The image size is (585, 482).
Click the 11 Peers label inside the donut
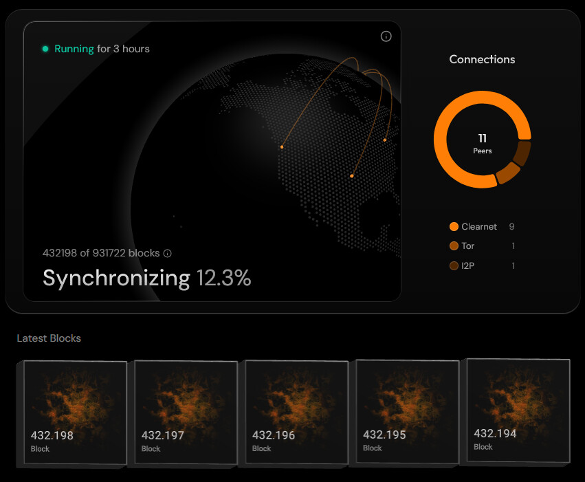click(483, 143)
